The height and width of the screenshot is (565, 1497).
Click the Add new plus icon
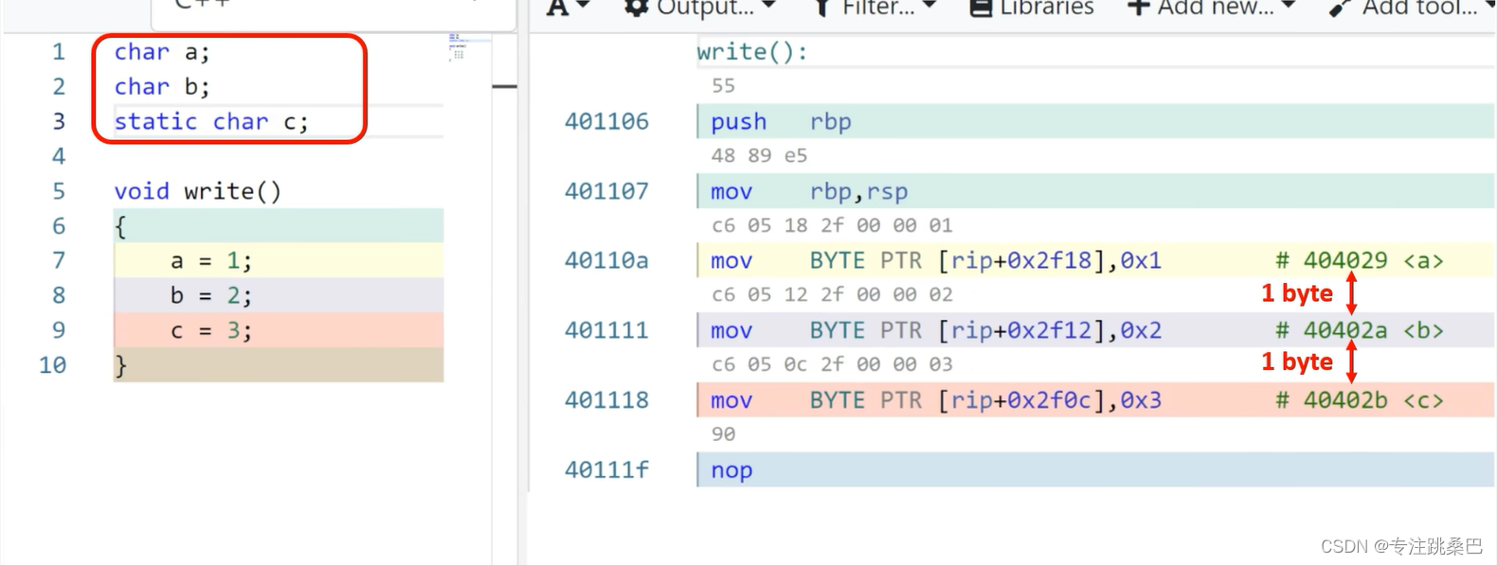point(1137,8)
